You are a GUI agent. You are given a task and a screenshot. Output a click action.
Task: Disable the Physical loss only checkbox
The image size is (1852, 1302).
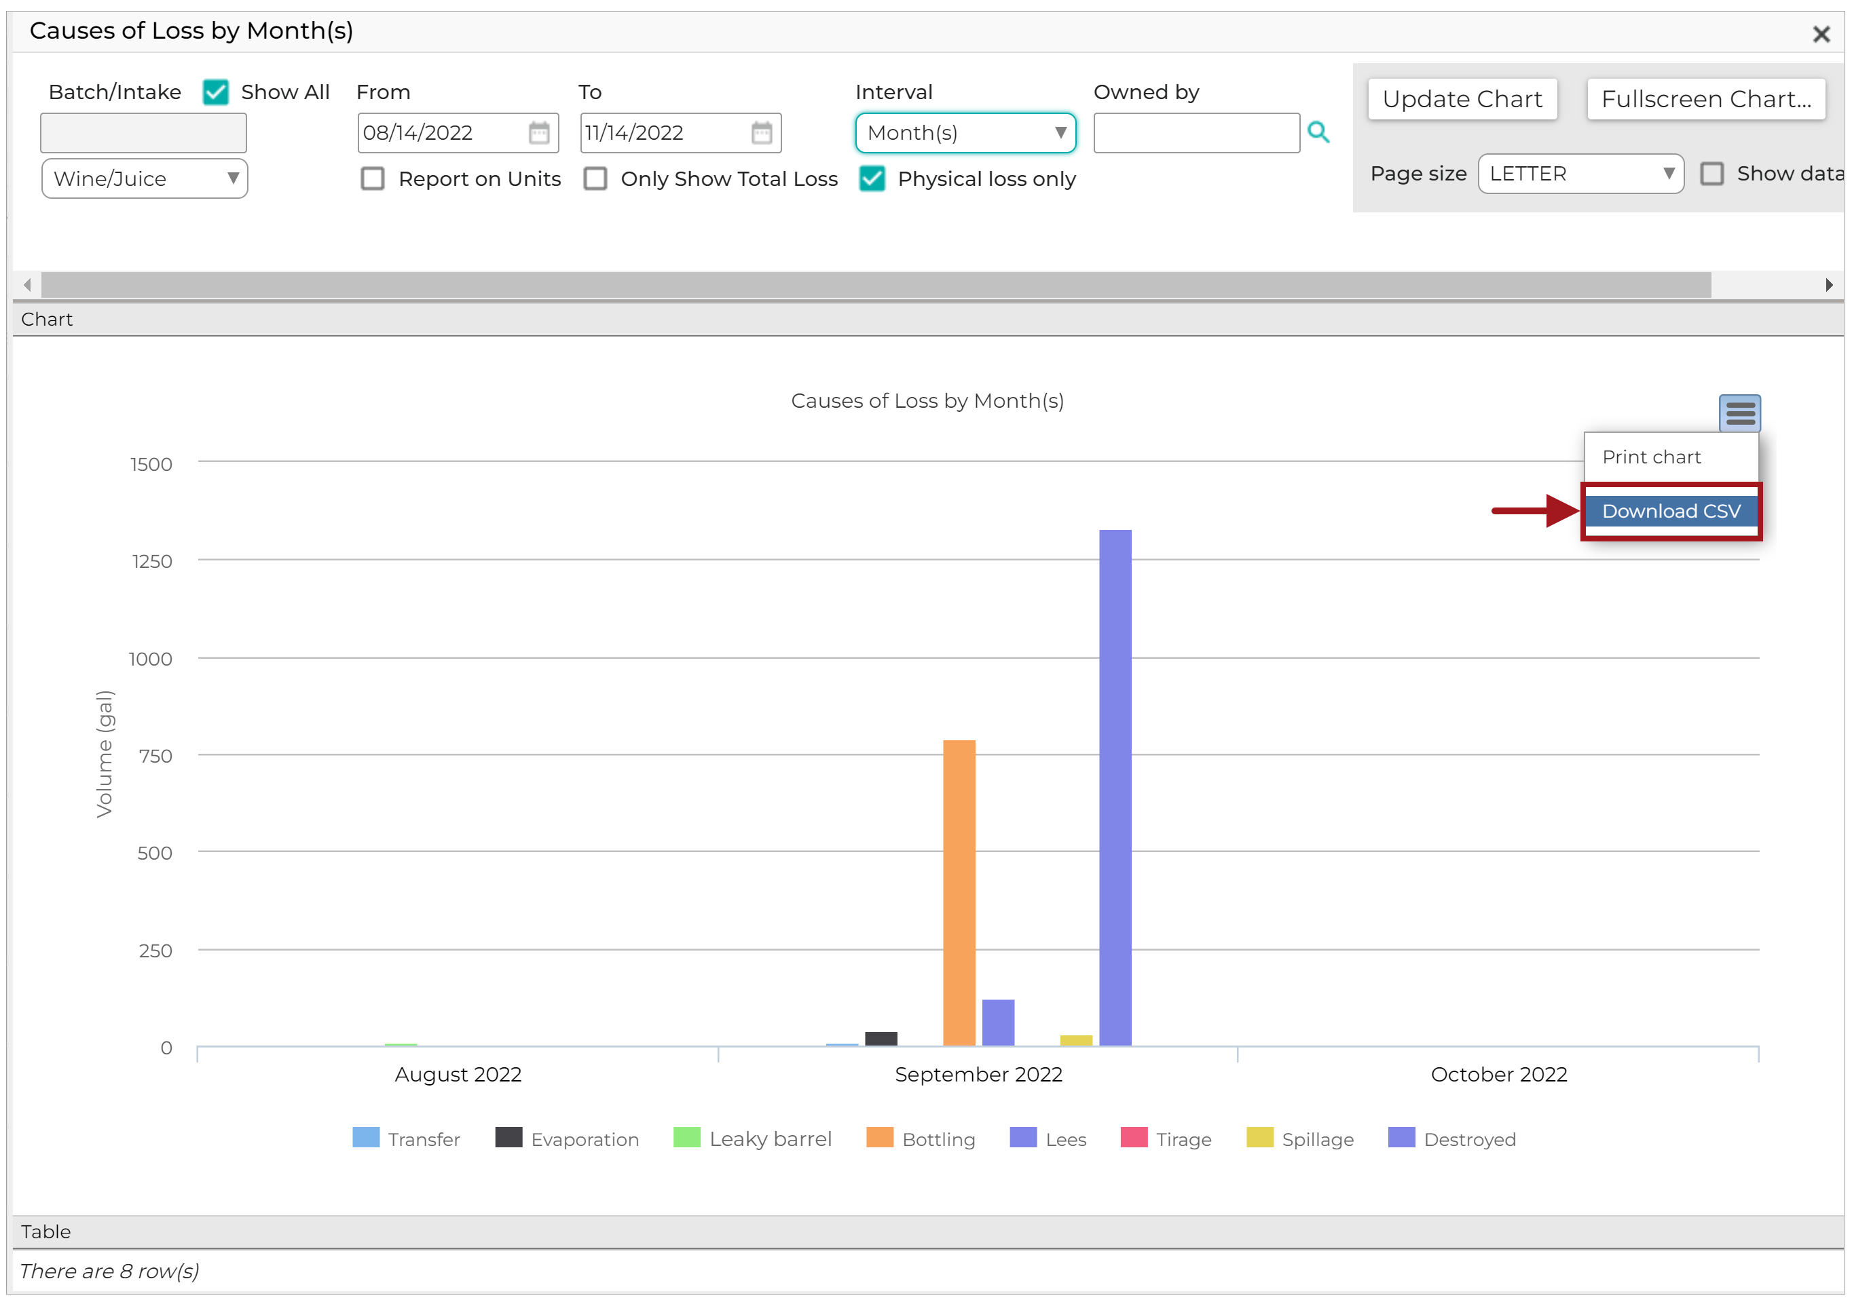(x=872, y=178)
